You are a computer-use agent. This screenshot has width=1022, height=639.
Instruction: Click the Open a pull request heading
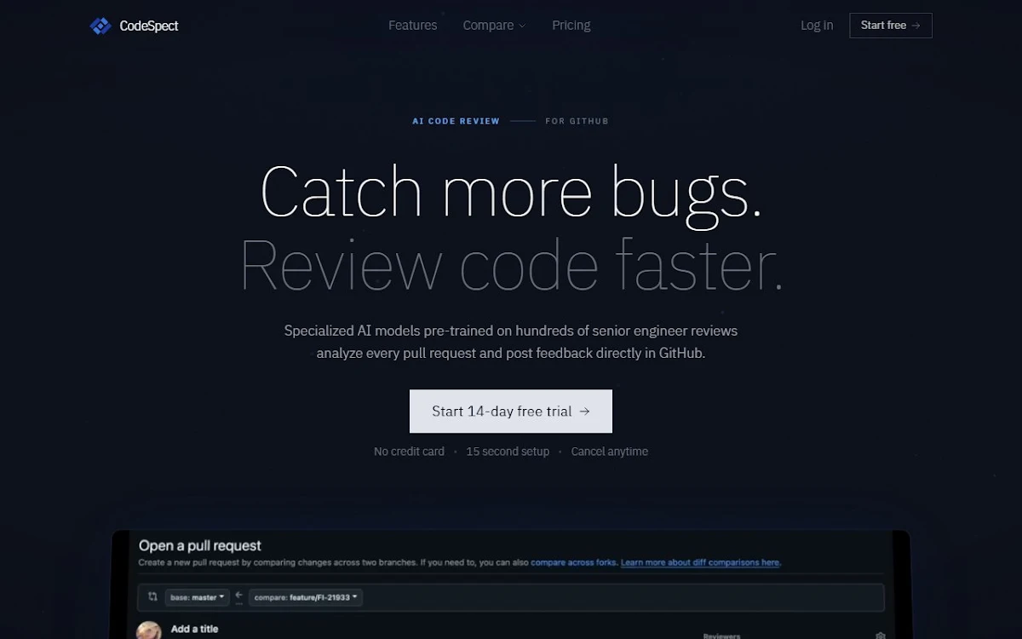[x=200, y=545]
